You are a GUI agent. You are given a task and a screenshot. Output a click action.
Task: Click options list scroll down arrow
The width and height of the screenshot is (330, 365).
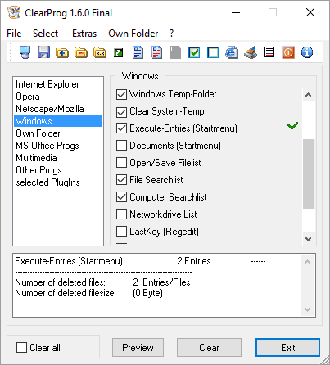309,239
